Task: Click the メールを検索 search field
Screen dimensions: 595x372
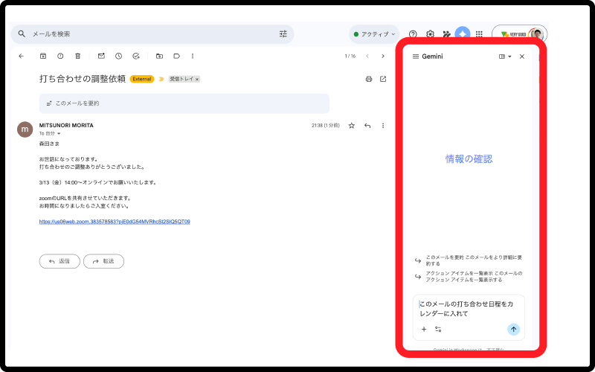Action: (149, 34)
